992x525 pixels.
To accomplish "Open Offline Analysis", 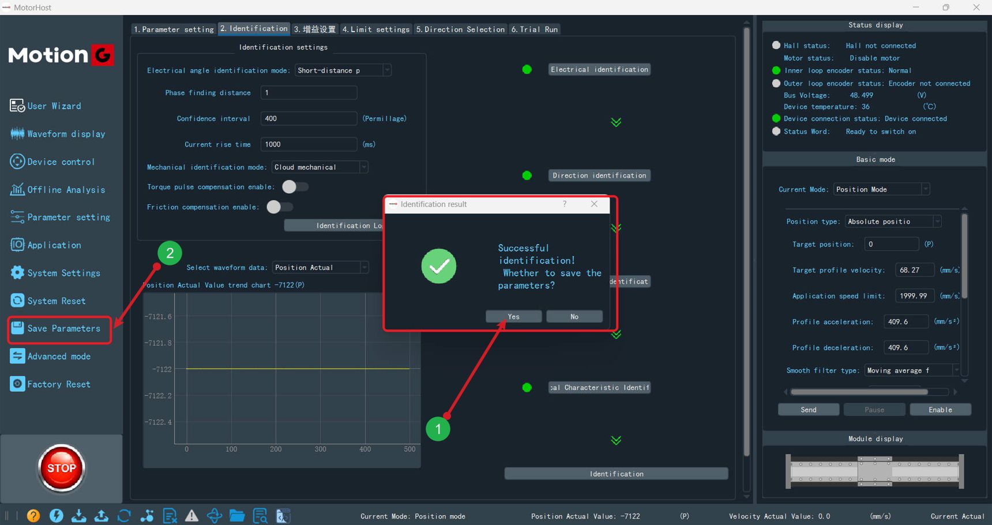I will (58, 190).
